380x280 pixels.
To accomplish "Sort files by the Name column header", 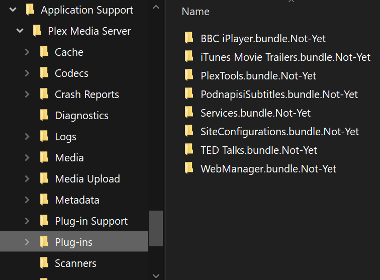I will pos(196,12).
